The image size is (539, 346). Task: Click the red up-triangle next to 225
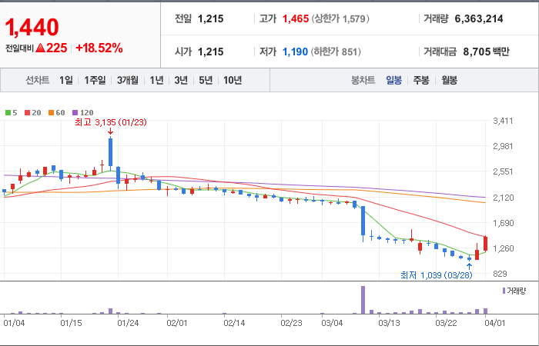coord(40,48)
